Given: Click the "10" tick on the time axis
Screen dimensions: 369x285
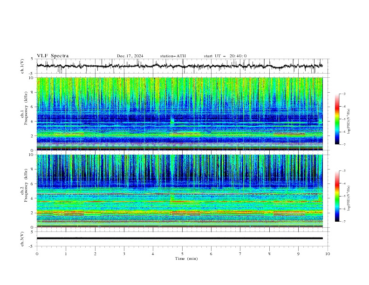Looking at the screenshot, I should [x=328, y=254].
